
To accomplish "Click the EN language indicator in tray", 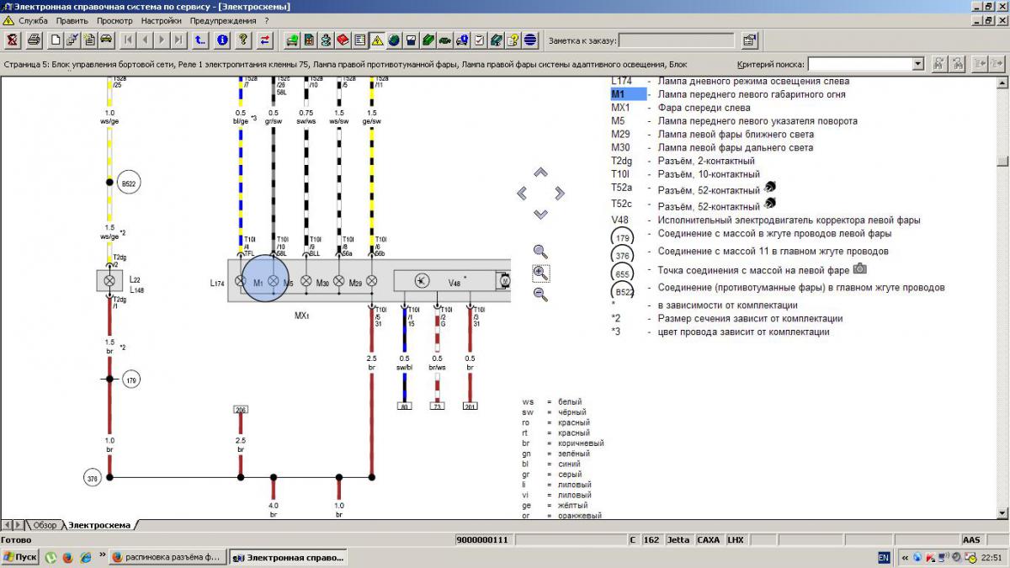I will [884, 557].
